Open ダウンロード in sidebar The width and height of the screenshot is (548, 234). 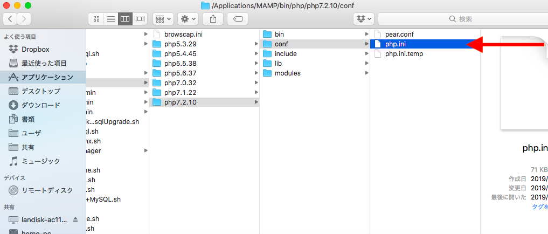pos(43,105)
